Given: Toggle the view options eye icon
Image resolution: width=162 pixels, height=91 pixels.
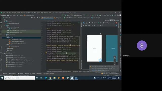Looking at the screenshot, I should click(x=84, y=25).
